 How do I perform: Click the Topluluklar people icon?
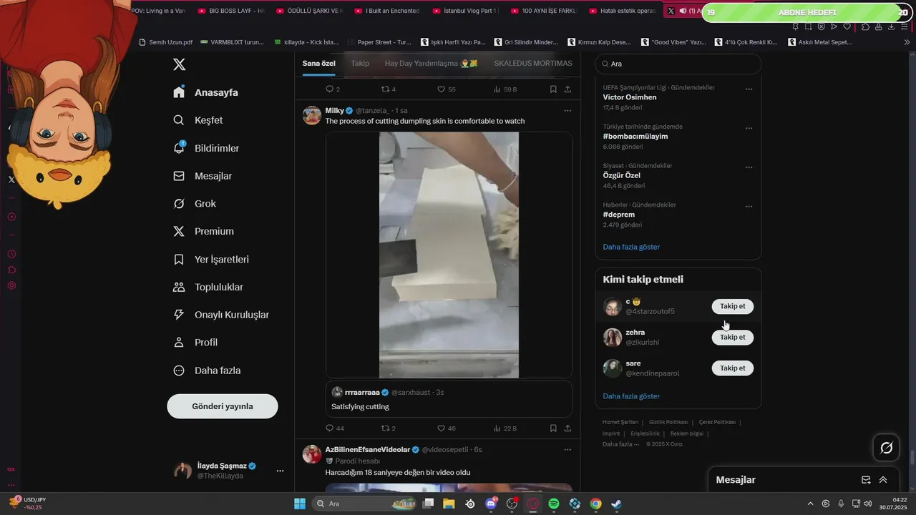[x=180, y=287]
